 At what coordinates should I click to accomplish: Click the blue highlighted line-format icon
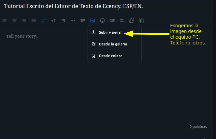pyautogui.click(x=44, y=21)
